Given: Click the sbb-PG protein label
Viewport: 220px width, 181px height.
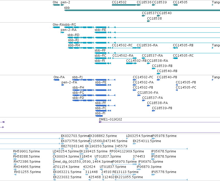Looking at the screenshot, I should (78, 93).
